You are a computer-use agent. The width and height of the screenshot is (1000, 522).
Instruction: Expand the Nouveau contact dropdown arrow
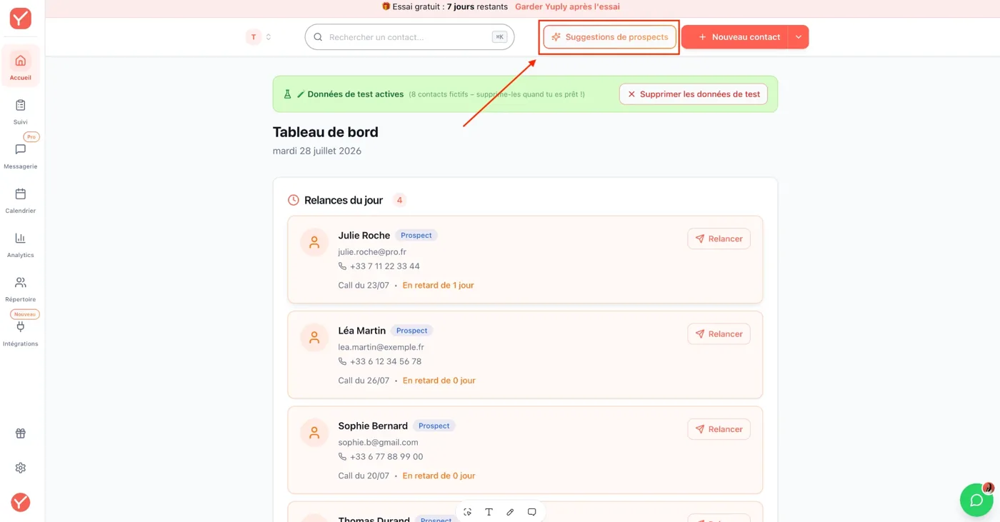pyautogui.click(x=799, y=37)
